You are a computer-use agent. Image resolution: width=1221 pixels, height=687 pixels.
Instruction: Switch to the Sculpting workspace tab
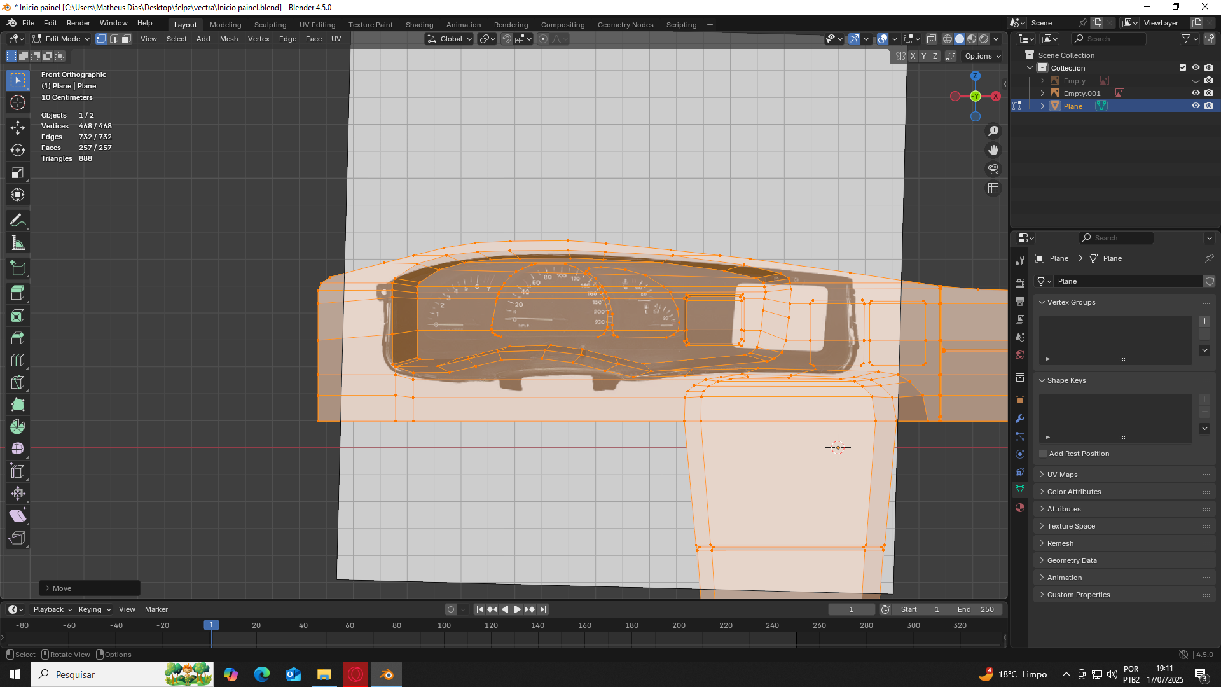[x=270, y=25]
